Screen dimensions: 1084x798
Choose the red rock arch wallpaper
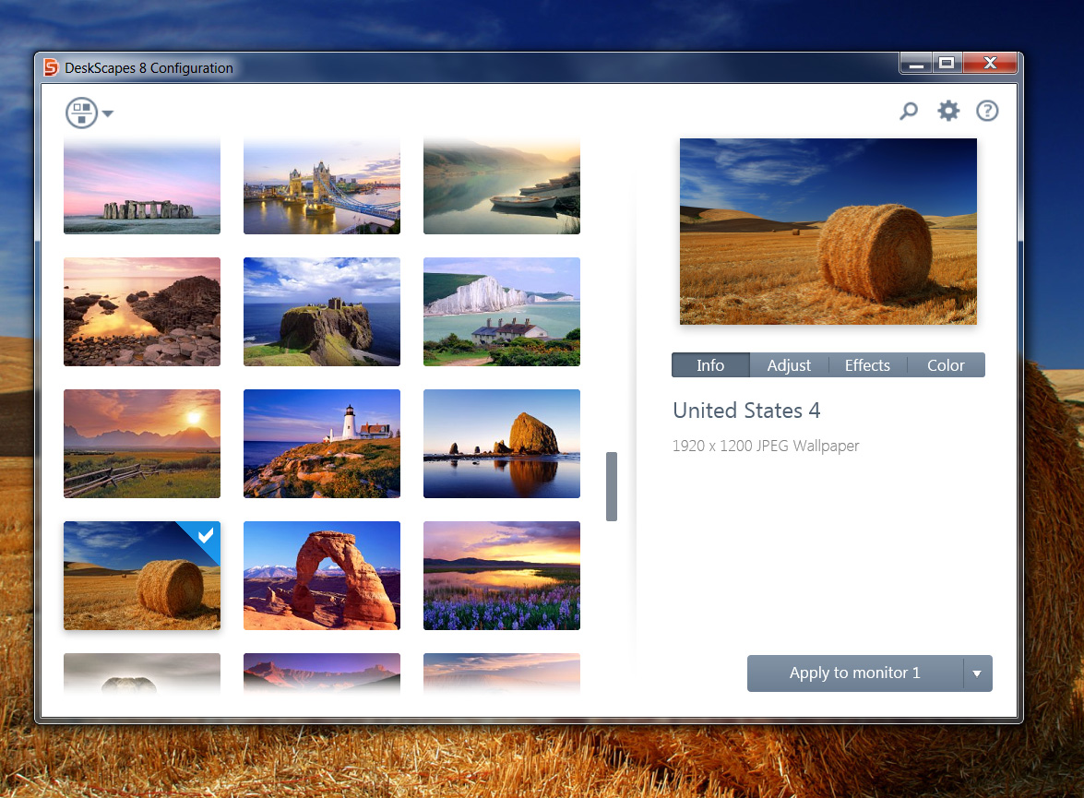coord(321,576)
